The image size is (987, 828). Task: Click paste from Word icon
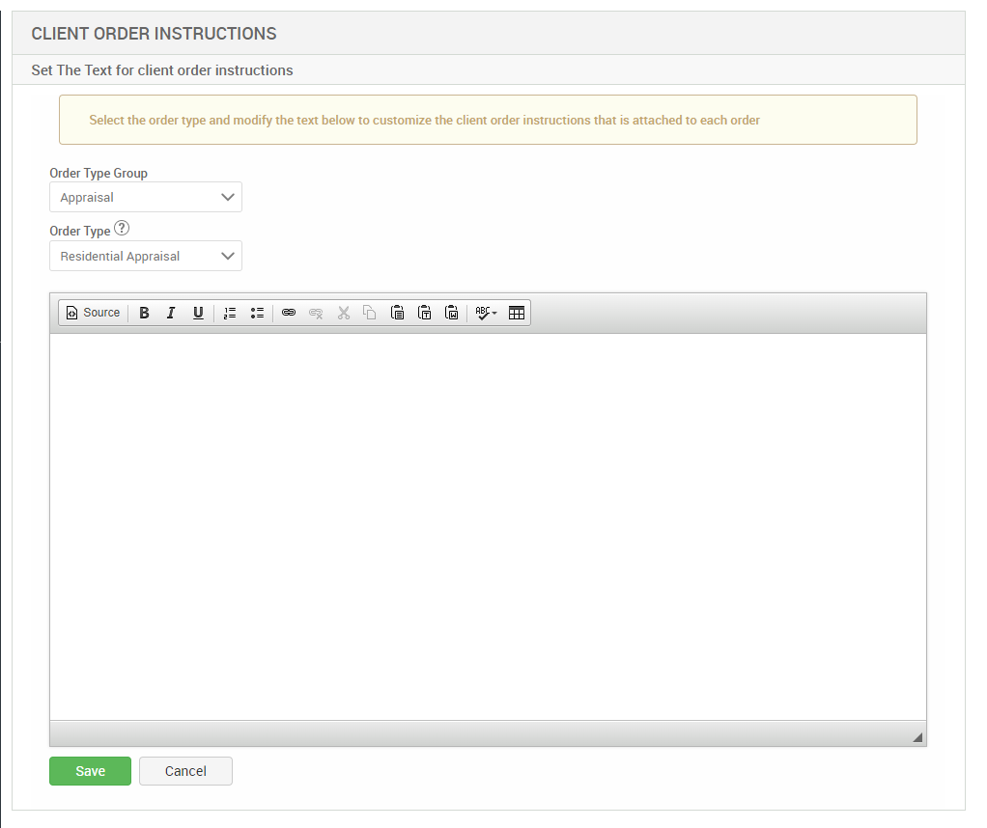click(451, 313)
